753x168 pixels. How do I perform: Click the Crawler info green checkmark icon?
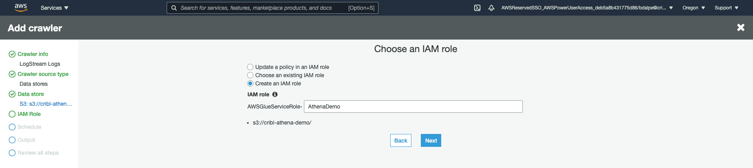click(12, 54)
